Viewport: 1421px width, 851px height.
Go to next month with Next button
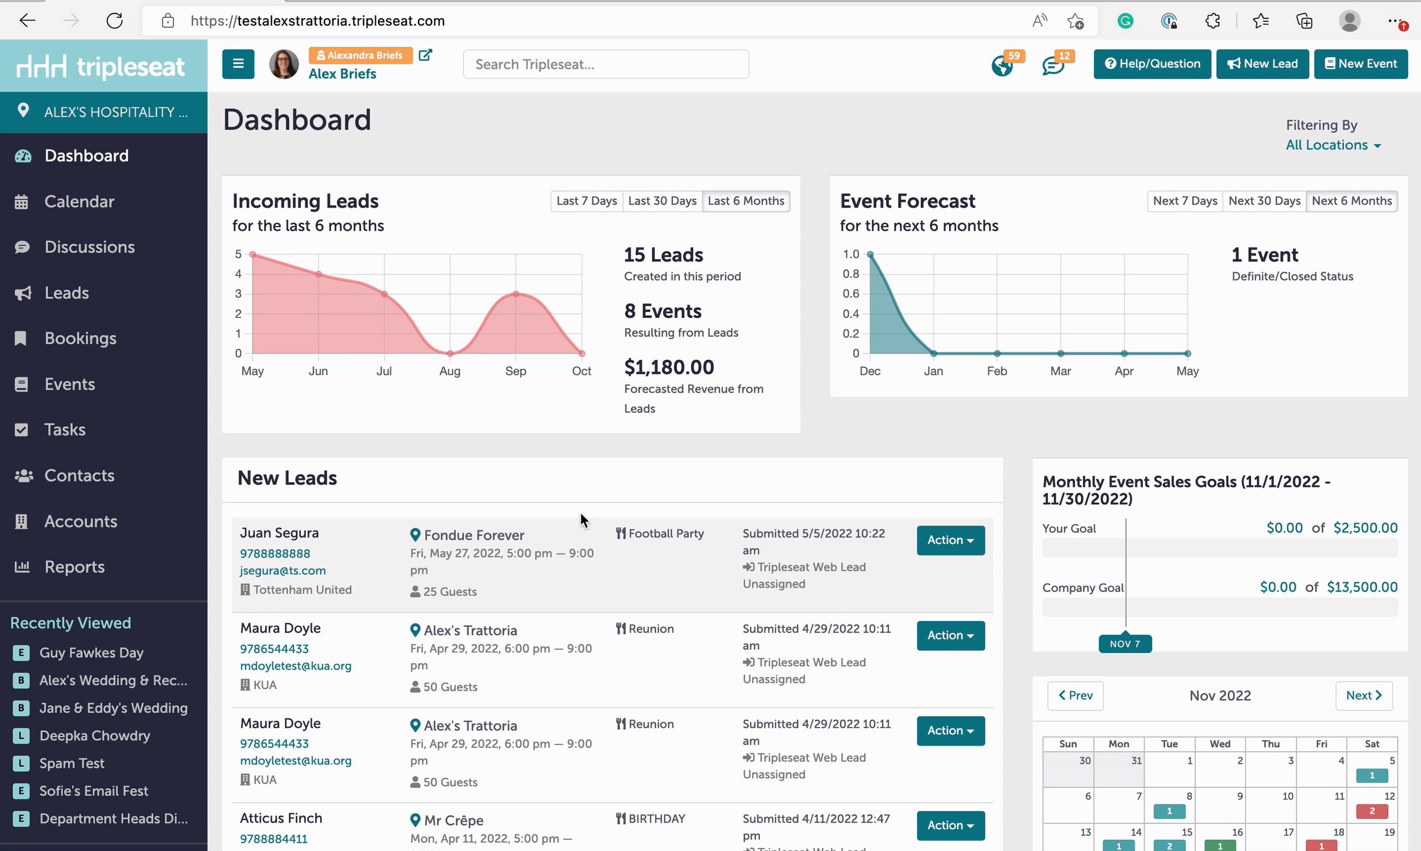[x=1364, y=696]
